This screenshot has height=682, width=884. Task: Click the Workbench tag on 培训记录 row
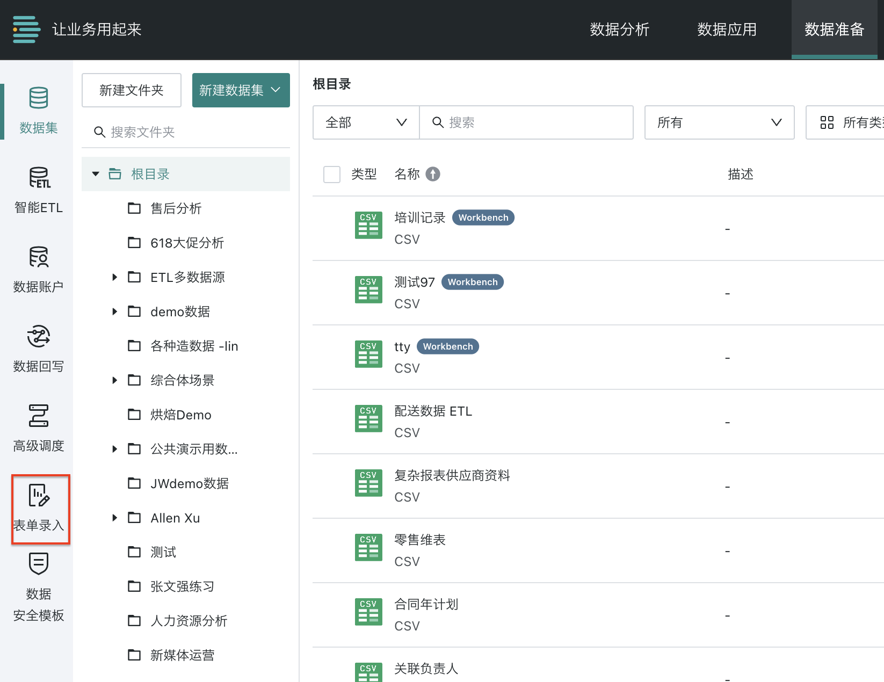click(x=483, y=217)
